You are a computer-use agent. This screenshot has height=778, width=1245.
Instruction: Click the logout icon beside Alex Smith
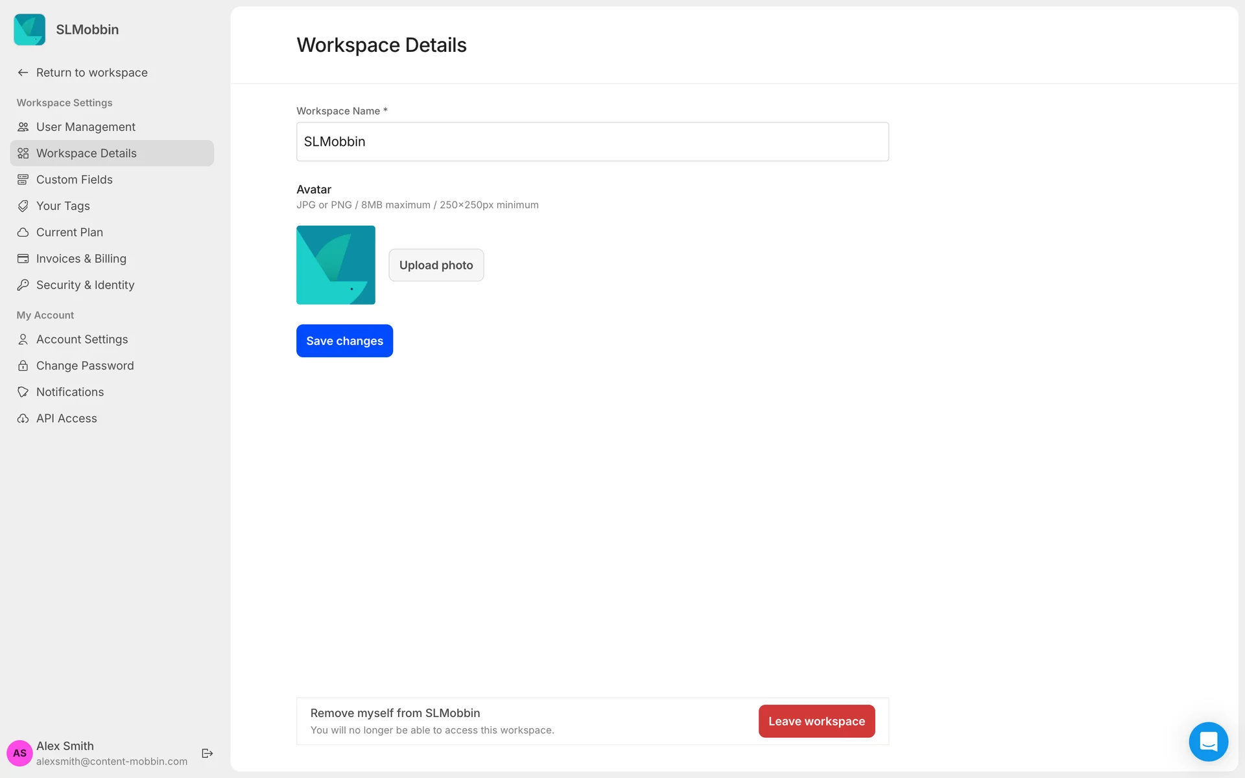point(207,753)
